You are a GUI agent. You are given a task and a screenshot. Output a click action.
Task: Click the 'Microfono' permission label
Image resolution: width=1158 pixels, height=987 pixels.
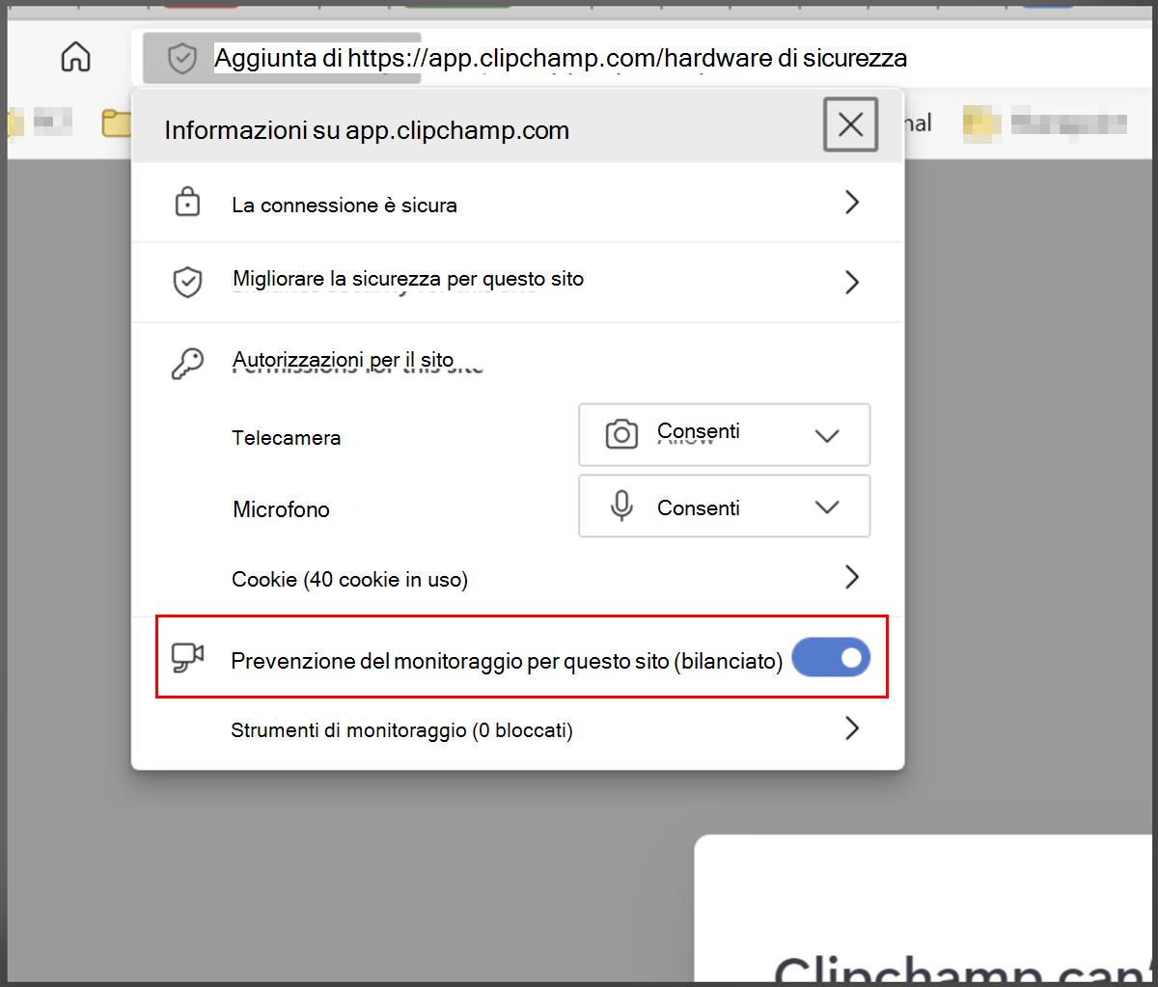point(281,509)
